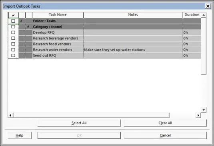This screenshot has width=214, height=146.
Task: Check the Category : (none) checkbox
Action: tap(13, 27)
